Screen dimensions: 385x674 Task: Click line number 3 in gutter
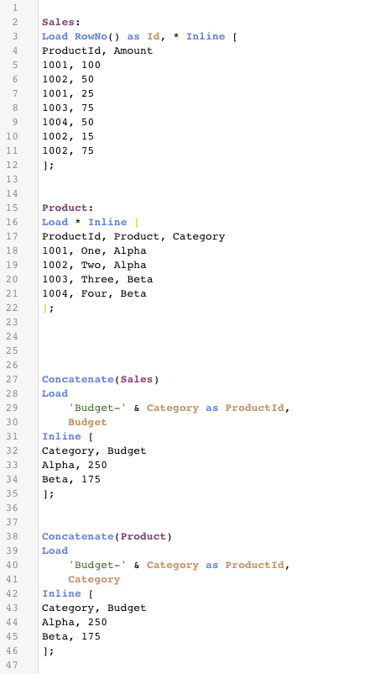15,36
